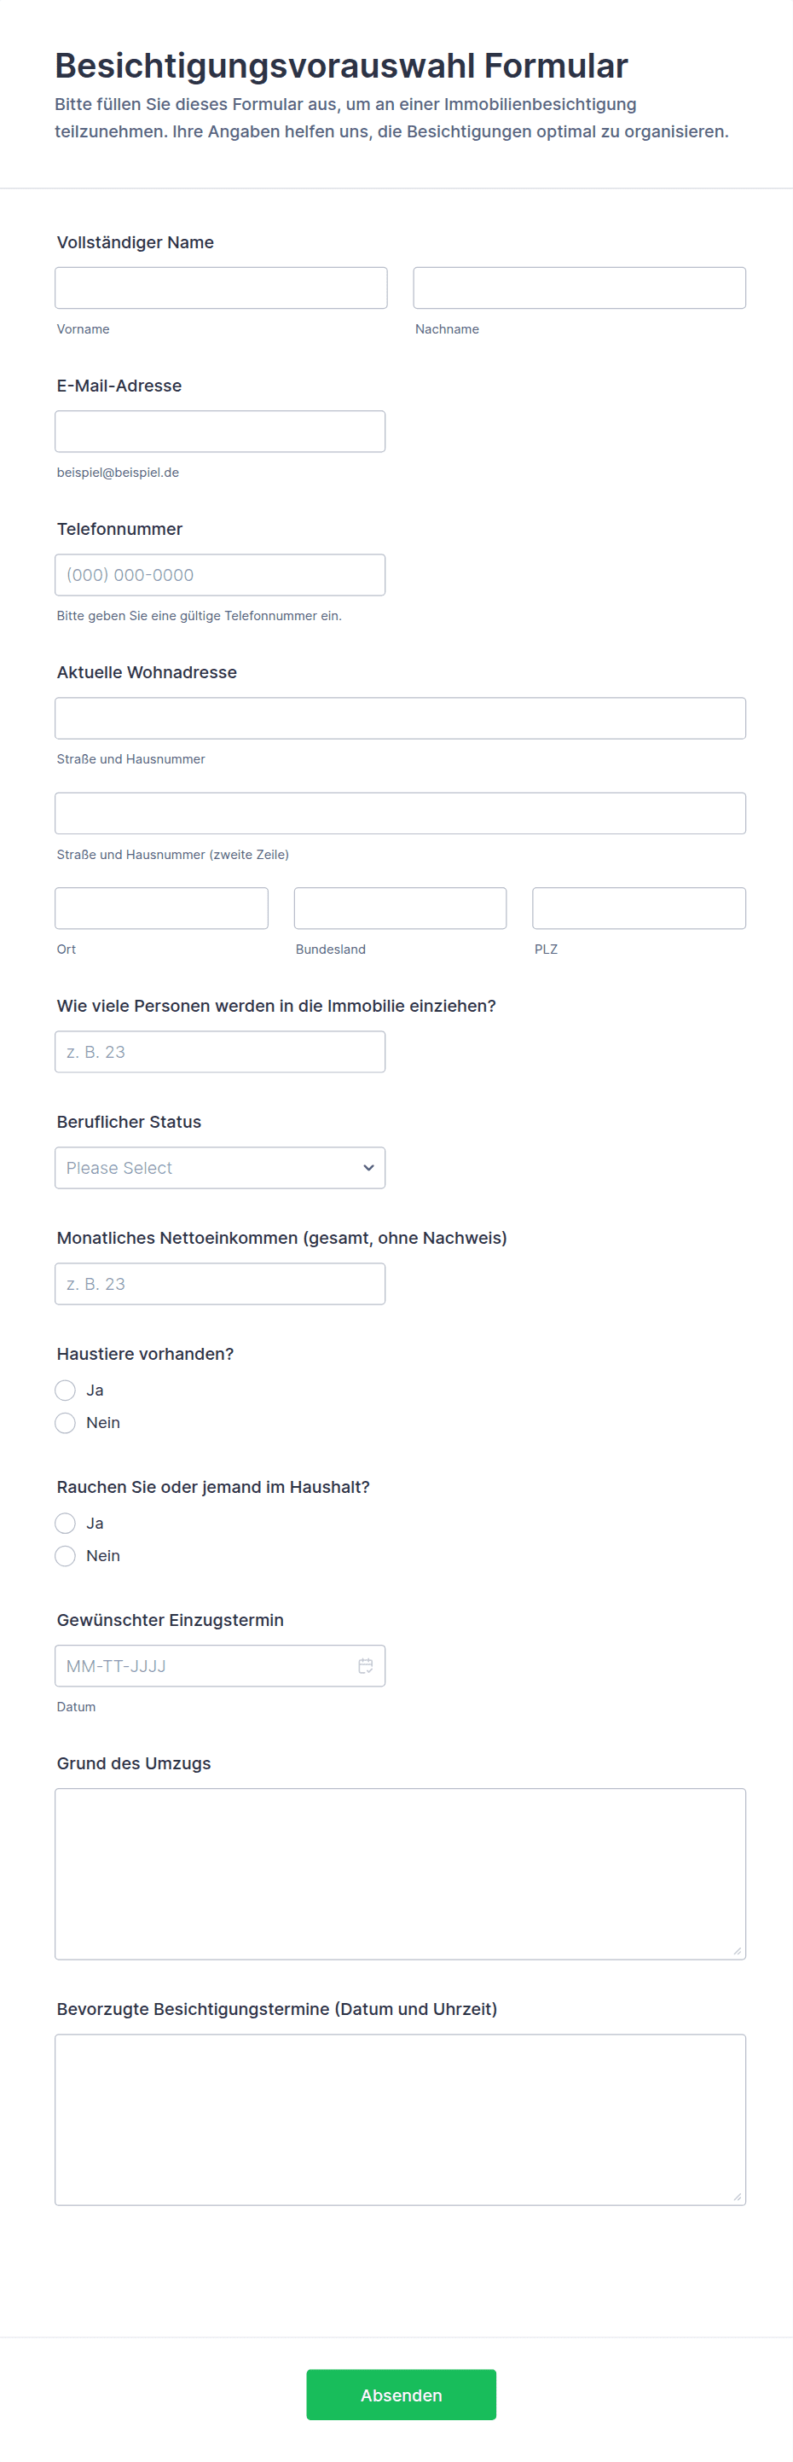
Task: Focus the number of persons field
Action: tap(220, 1051)
